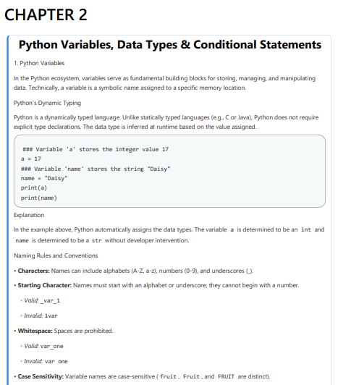This screenshot has height=385, width=338.
Task: Click the 'print(name)' code line
Action: [x=39, y=198]
